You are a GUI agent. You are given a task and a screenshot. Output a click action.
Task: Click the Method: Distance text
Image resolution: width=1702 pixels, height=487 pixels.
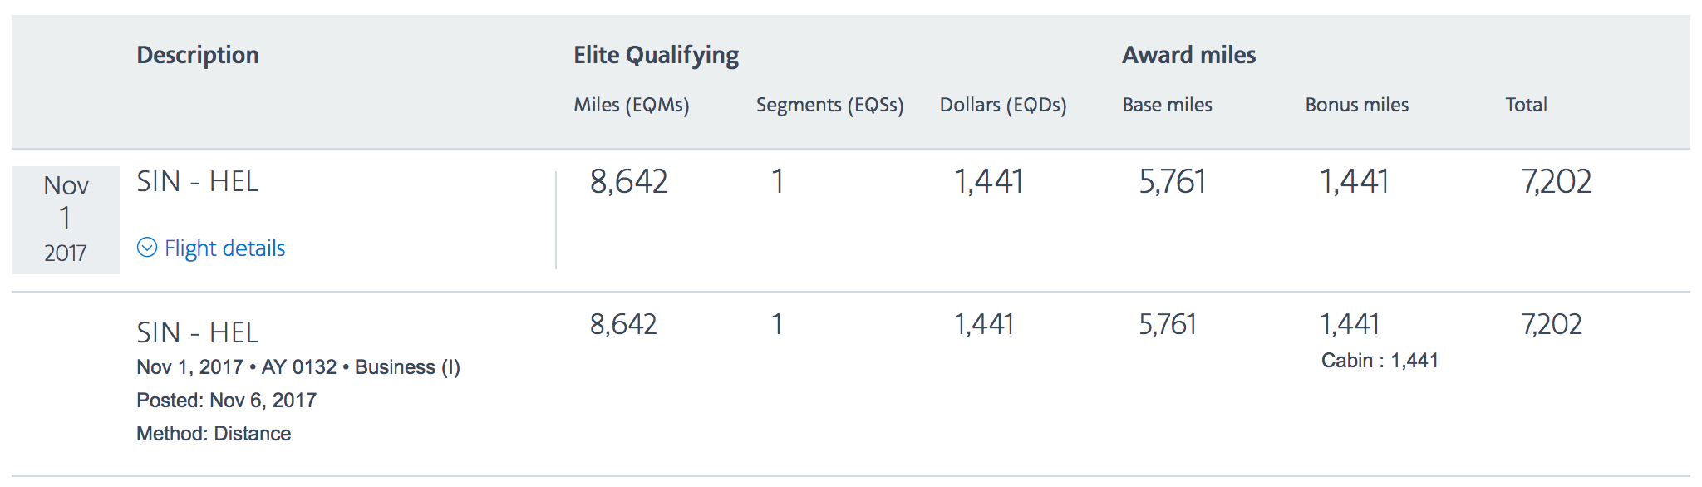(x=214, y=434)
